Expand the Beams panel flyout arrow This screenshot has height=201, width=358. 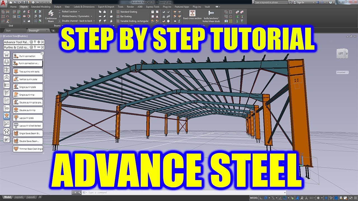pyautogui.click(x=62, y=26)
